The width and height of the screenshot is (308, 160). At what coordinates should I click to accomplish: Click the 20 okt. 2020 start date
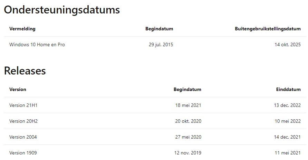pyautogui.click(x=188, y=121)
